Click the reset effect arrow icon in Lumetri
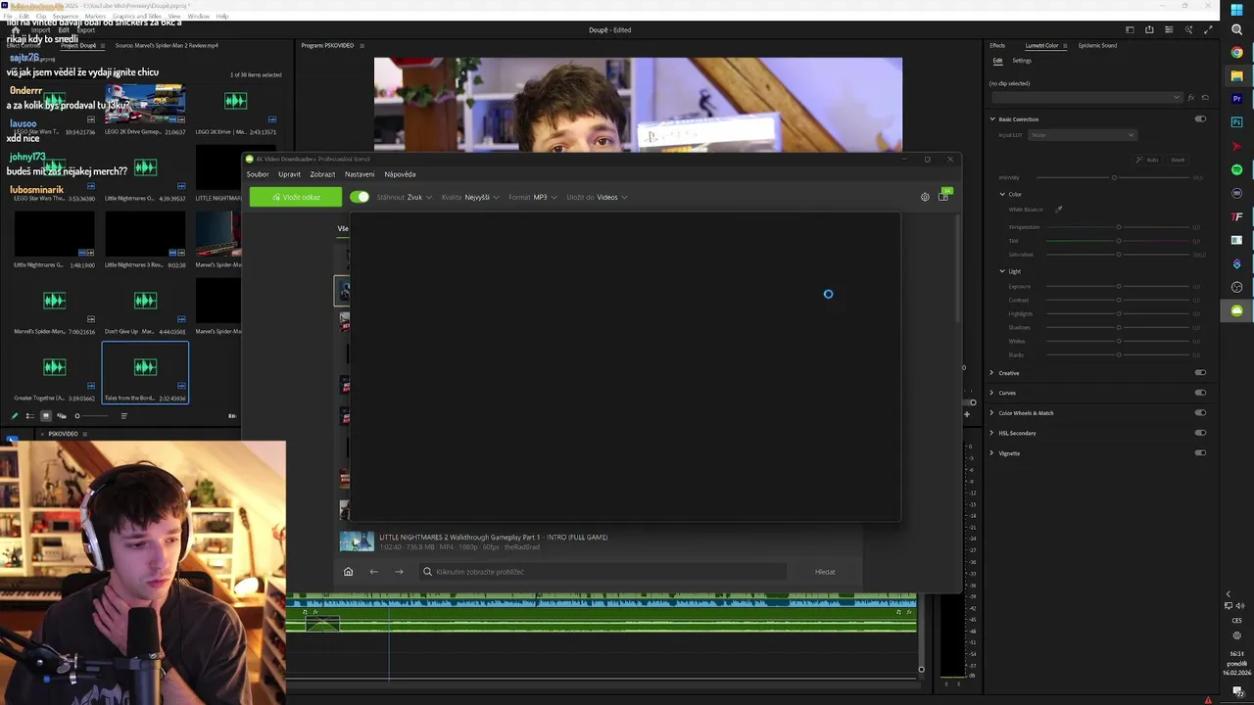This screenshot has width=1254, height=705. click(1205, 98)
